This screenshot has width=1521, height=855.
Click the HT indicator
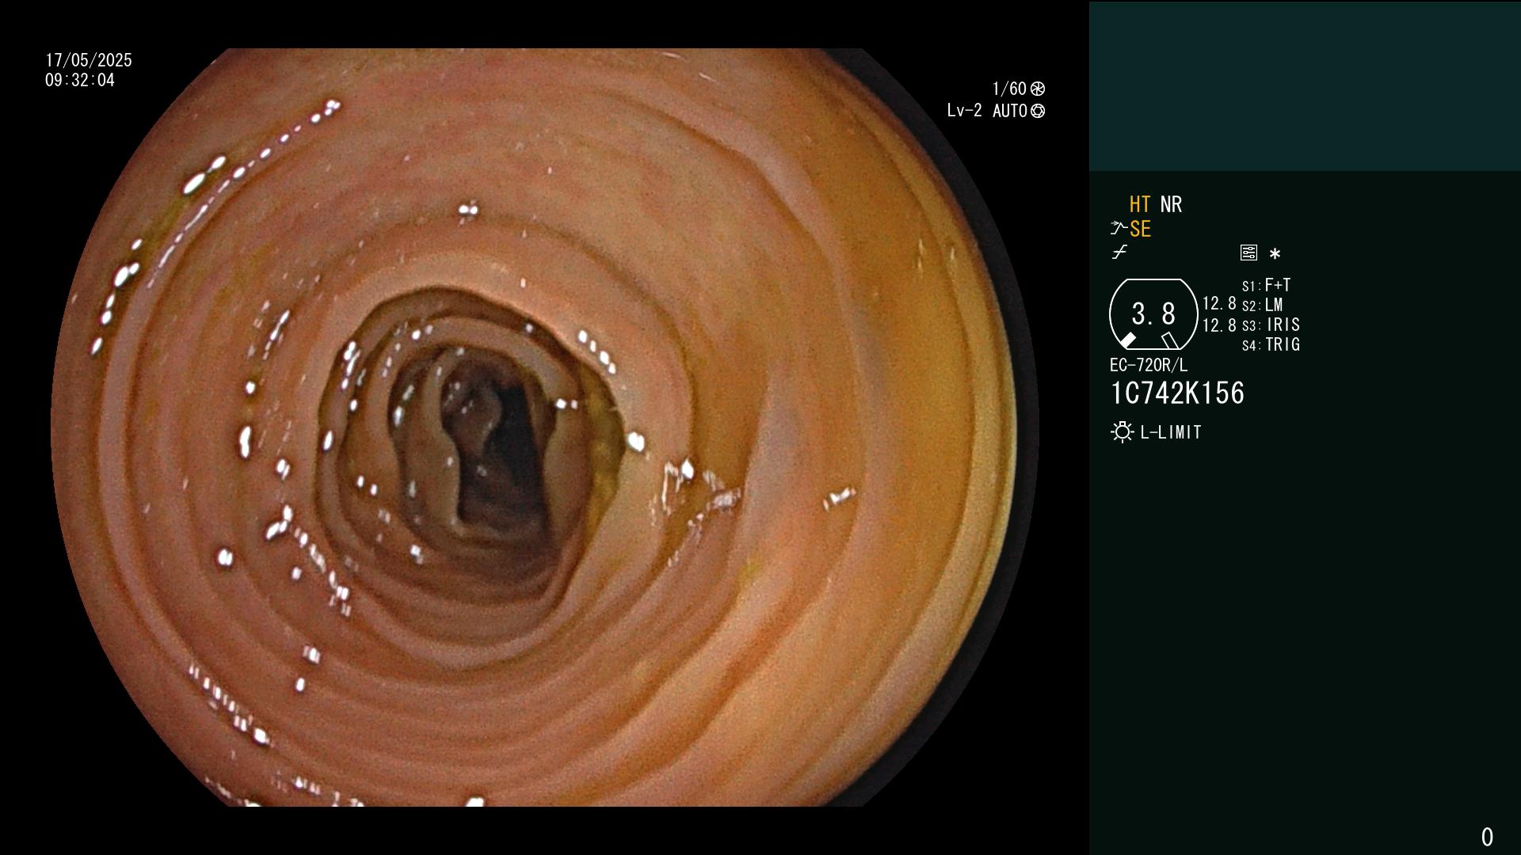coord(1139,204)
